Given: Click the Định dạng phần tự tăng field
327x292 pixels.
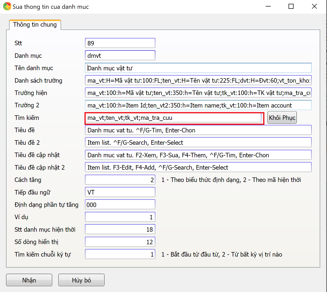Looking at the screenshot, I should point(120,205).
